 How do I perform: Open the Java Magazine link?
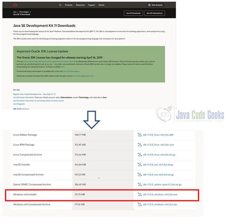pyautogui.click(x=19, y=104)
